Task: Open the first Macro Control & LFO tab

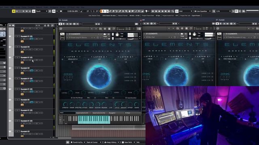Action: [x=82, y=113]
